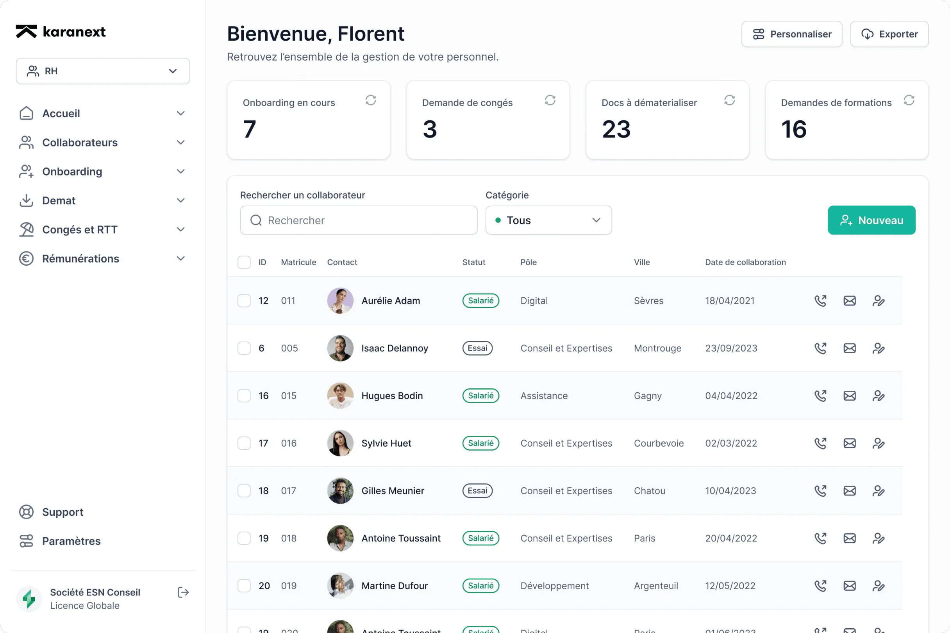
Task: Check the checkbox for Sylvie Huet's row
Action: coord(244,443)
